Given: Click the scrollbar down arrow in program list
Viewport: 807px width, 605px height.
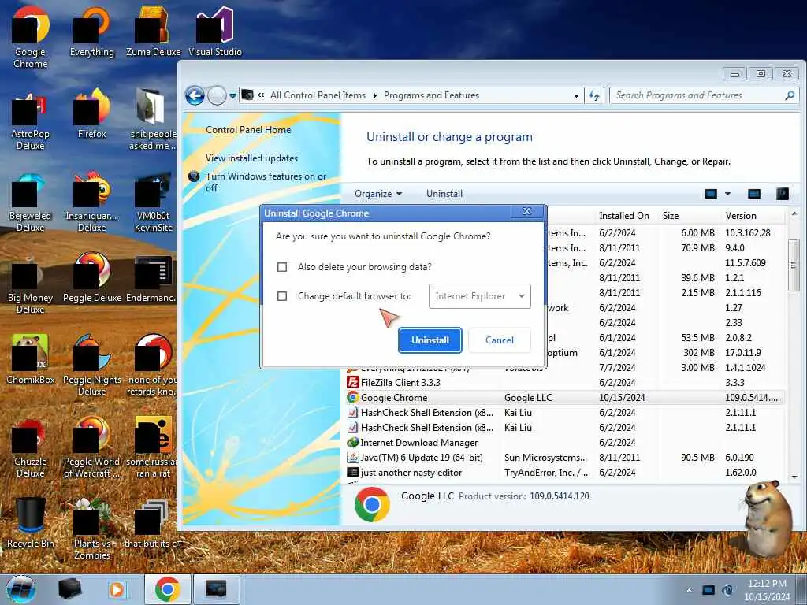Looking at the screenshot, I should 794,477.
